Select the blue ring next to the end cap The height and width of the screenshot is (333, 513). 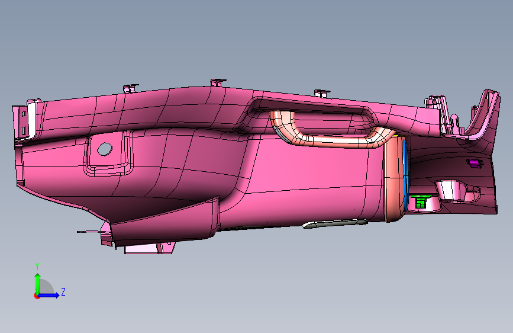[x=405, y=175]
